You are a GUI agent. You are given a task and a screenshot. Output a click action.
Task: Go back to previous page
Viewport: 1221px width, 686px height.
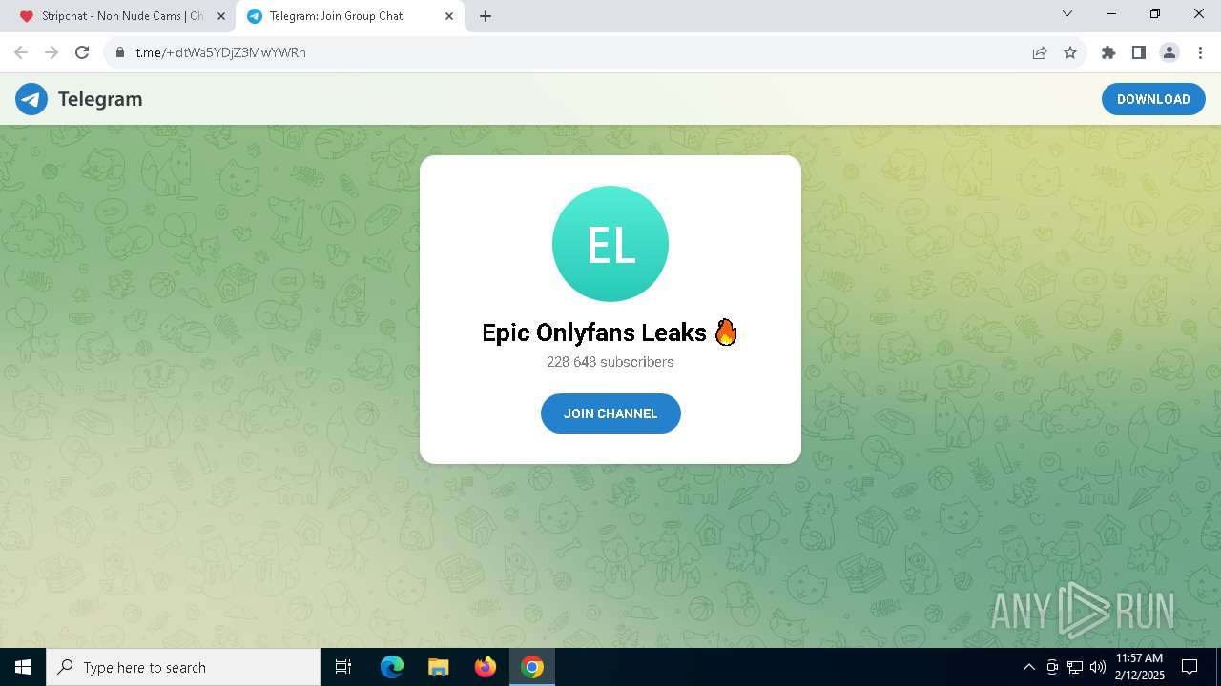coord(21,52)
